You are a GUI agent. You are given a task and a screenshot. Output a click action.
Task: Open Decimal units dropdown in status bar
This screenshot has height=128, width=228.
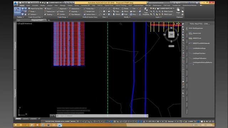pyautogui.click(x=172, y=122)
